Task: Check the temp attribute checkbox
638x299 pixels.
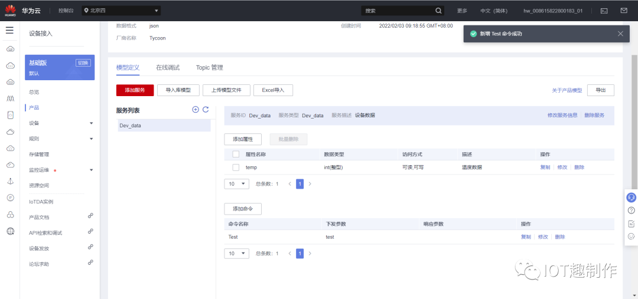Action: click(236, 167)
